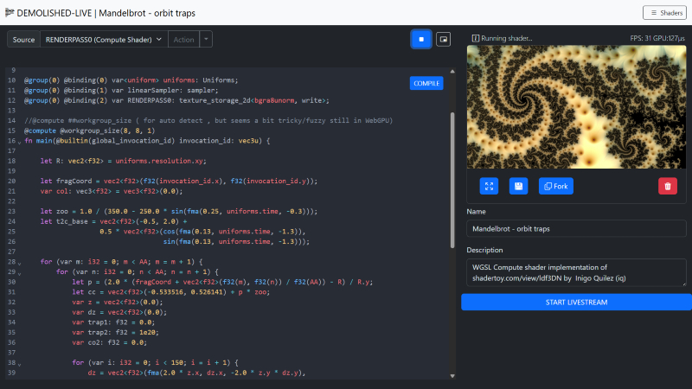The width and height of the screenshot is (692, 389).
Task: Click the DEMOLISHED-LIVE logo icon
Action: click(x=10, y=12)
